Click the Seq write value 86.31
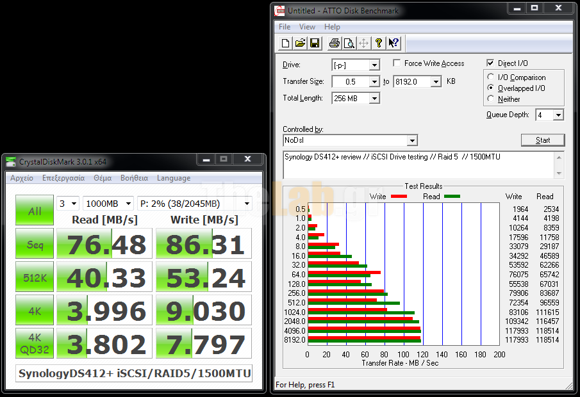The width and height of the screenshot is (580, 397). tap(204, 243)
